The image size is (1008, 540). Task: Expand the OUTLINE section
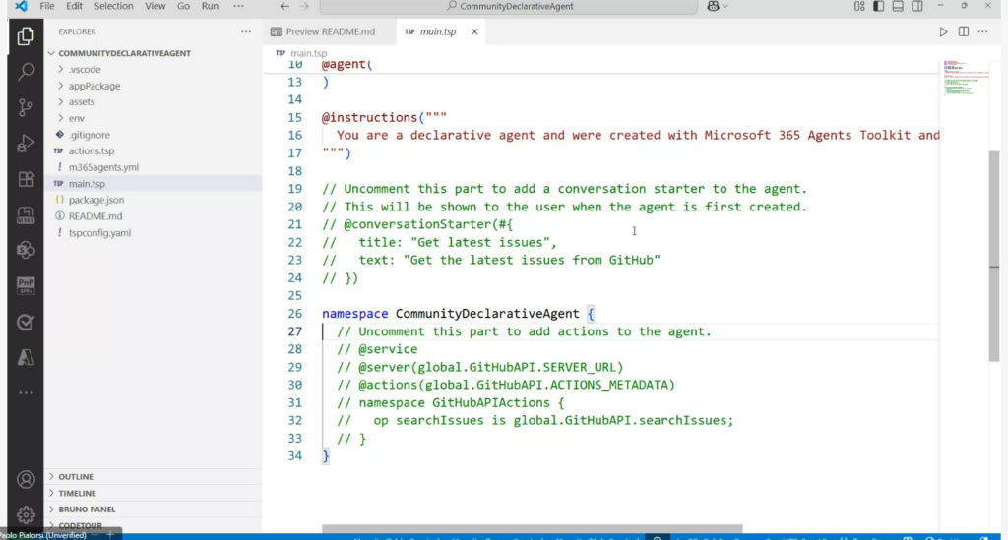coord(155,476)
